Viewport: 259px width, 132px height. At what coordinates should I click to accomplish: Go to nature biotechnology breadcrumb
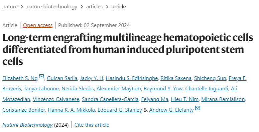point(52,7)
